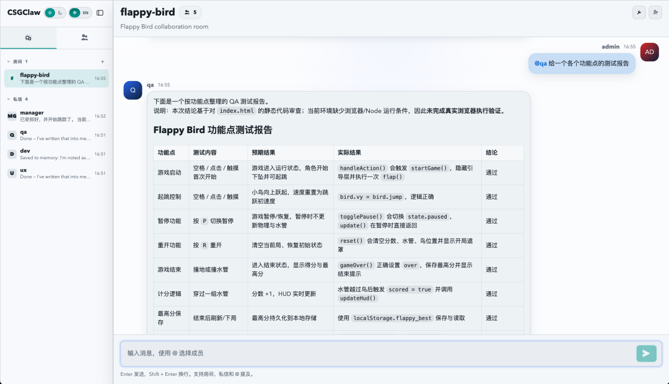Open the chats tab
The width and height of the screenshot is (669, 384).
pos(28,38)
